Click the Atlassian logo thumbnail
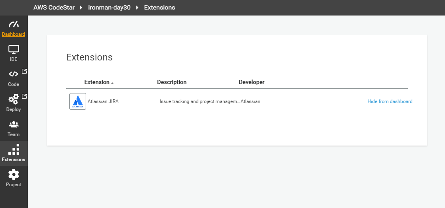Viewport: 445px width, 208px height. tap(78, 101)
